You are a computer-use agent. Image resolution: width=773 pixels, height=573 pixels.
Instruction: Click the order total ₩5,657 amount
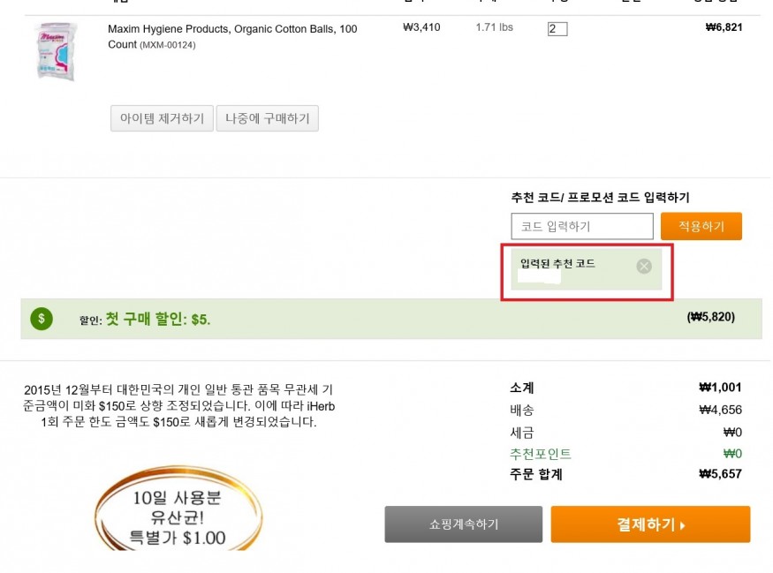720,474
